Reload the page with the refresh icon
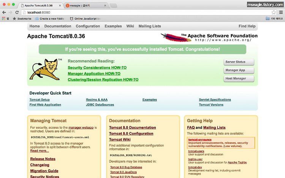 click(x=17, y=13)
